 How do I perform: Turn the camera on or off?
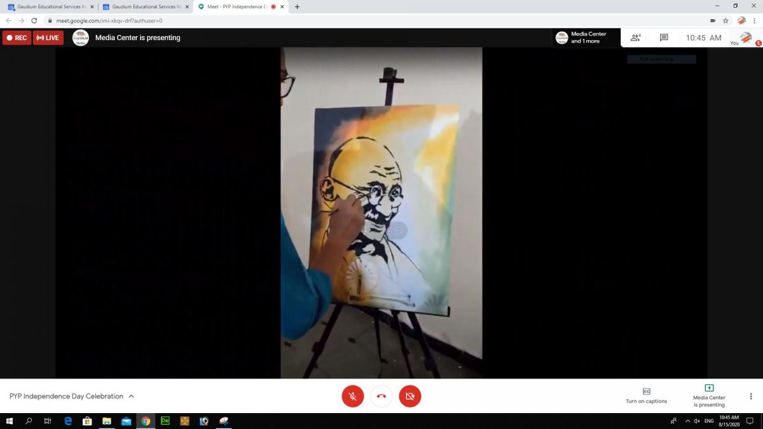[x=410, y=396]
